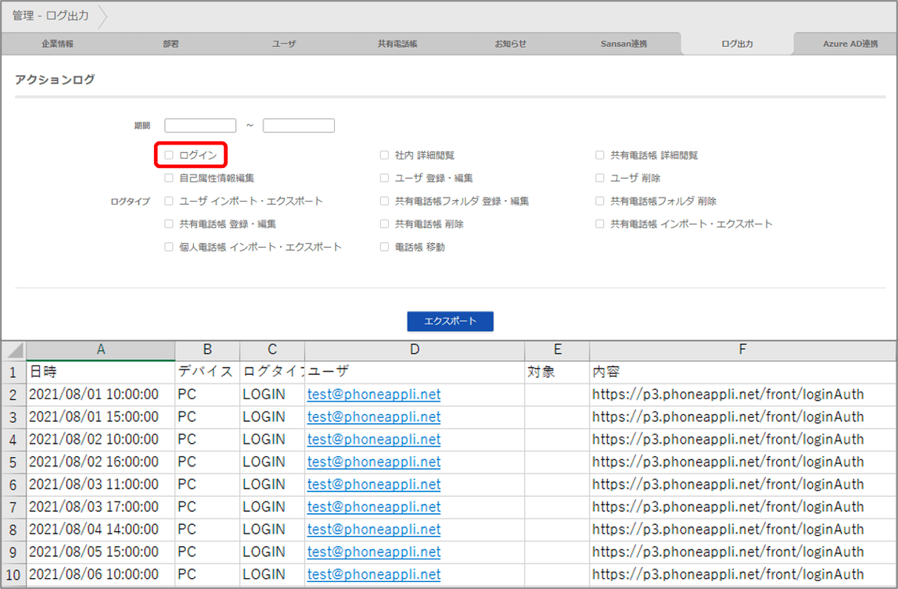Check the 電話帳 移動 checkbox
This screenshot has height=589, width=898.
click(x=384, y=247)
